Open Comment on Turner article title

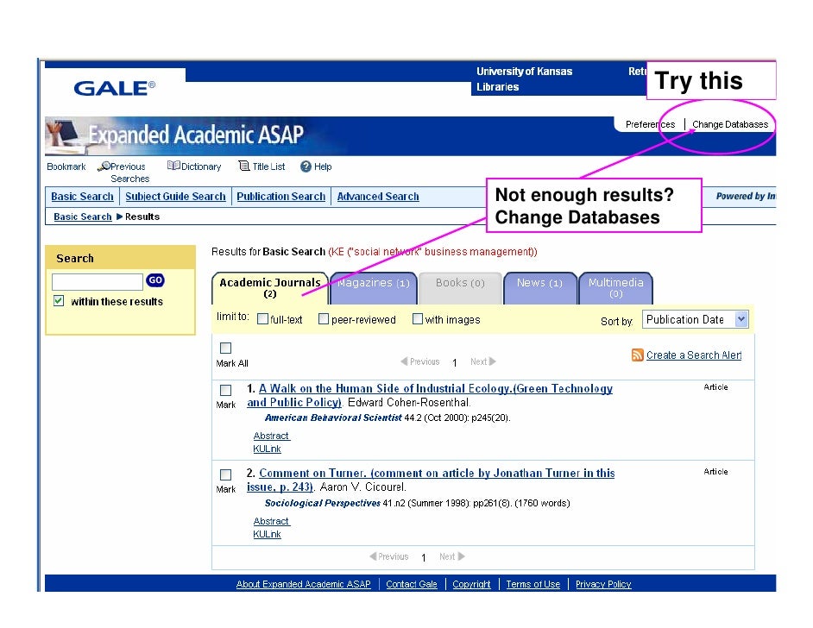pyautogui.click(x=431, y=480)
